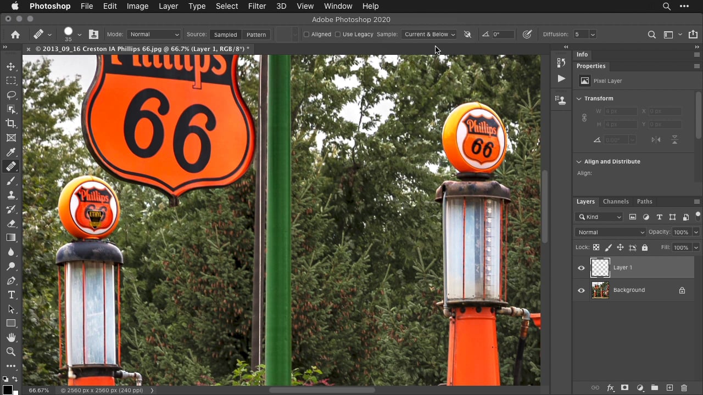
Task: Enable the Aligned checkbox
Action: point(306,34)
